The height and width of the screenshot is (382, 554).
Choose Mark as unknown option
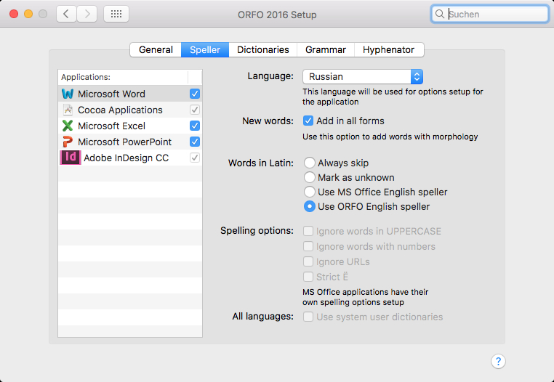(x=310, y=178)
